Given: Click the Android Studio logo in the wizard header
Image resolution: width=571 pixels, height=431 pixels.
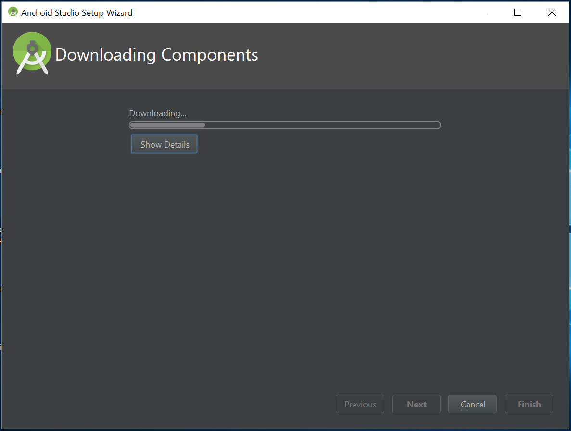Looking at the screenshot, I should click(32, 53).
